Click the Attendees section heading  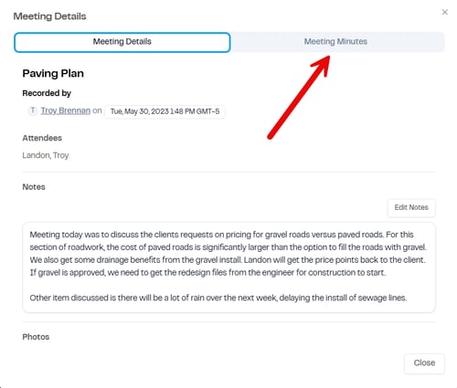pyautogui.click(x=42, y=138)
